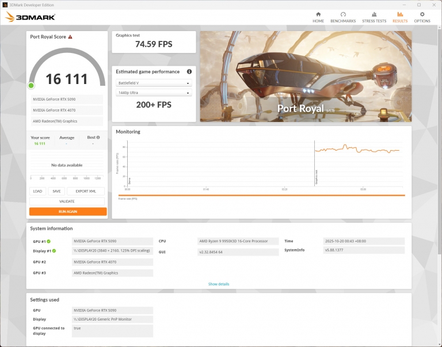This screenshot has height=347, width=442.
Task: Switch to the Results tab
Action: tap(400, 17)
